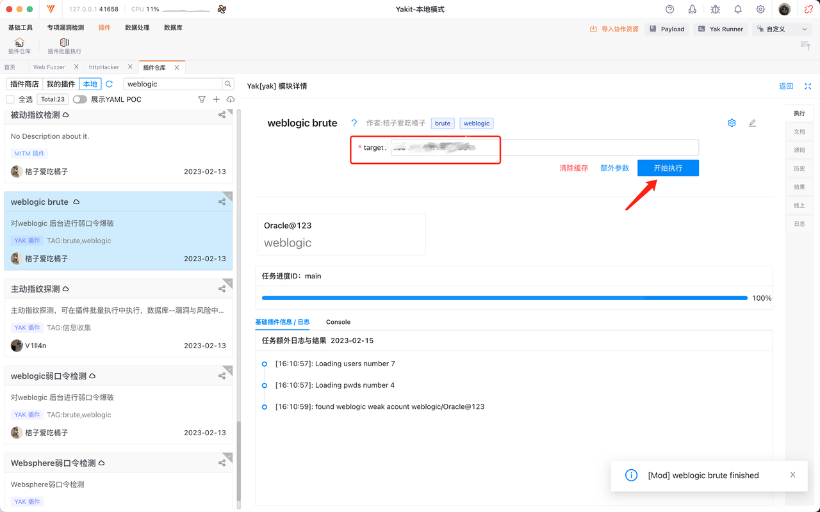Share the weblogic弱口令检测 plugin

pyautogui.click(x=222, y=376)
